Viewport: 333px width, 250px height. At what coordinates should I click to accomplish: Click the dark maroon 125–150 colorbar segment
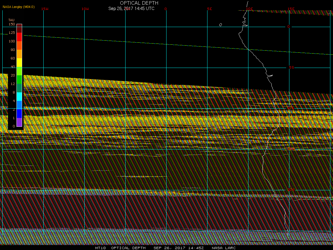[x=19, y=28]
